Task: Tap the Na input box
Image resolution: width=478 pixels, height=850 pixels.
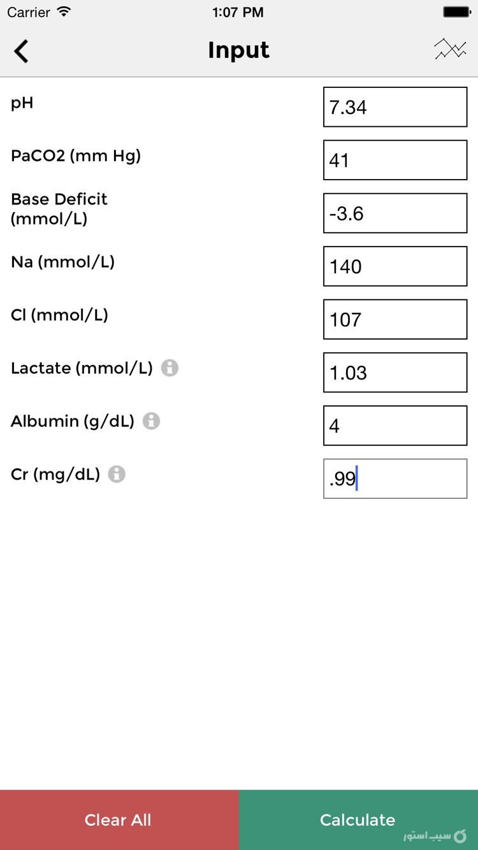Action: coord(395,266)
